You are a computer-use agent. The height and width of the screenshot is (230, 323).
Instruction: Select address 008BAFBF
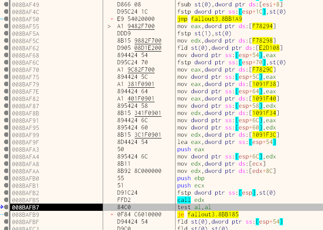click(x=26, y=222)
